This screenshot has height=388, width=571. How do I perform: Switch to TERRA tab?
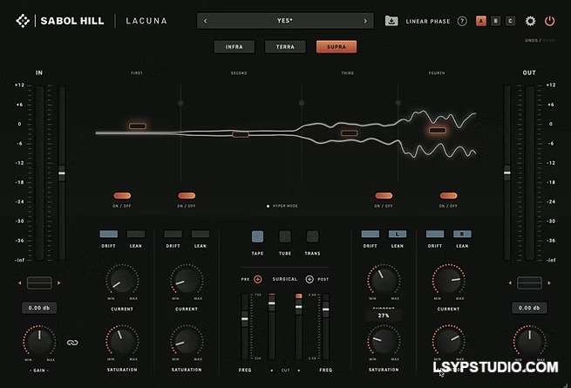tap(285, 47)
